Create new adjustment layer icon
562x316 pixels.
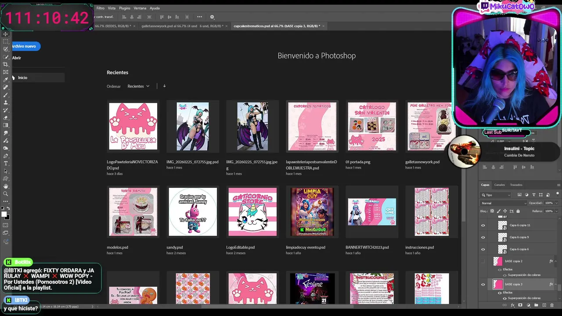528,305
